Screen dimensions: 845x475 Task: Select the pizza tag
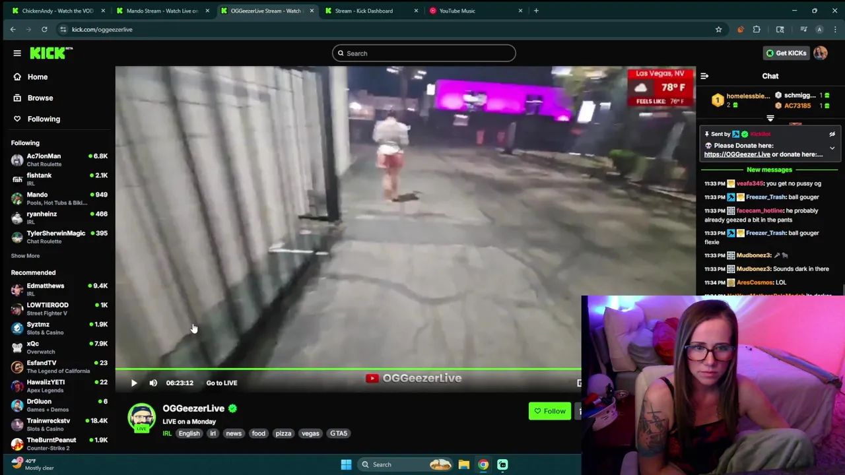tap(283, 433)
